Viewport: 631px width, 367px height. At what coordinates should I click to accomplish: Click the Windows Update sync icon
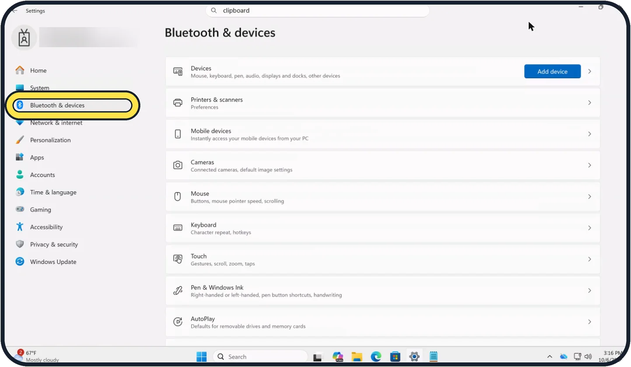click(20, 262)
